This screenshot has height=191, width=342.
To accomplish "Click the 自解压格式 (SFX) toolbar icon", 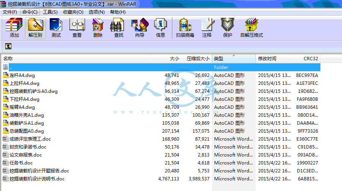I will (x=252, y=24).
